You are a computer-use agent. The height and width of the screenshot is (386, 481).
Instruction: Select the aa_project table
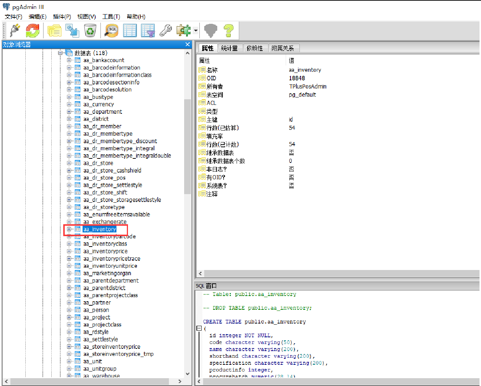point(97,317)
